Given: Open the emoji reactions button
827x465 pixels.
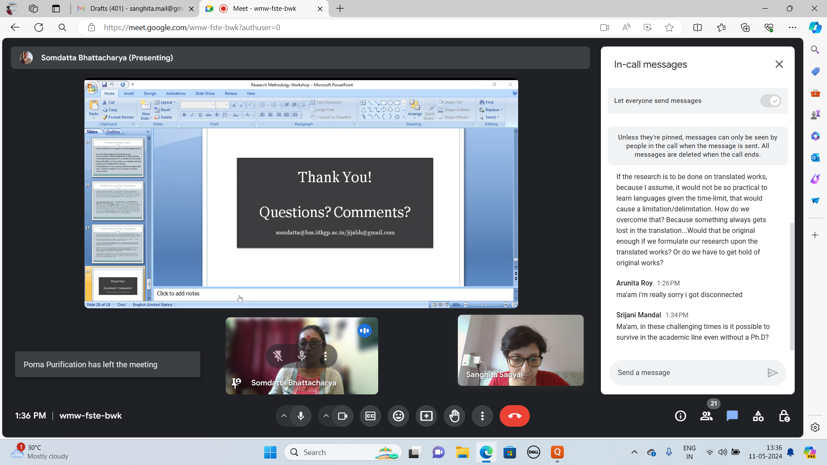Looking at the screenshot, I should click(x=398, y=416).
